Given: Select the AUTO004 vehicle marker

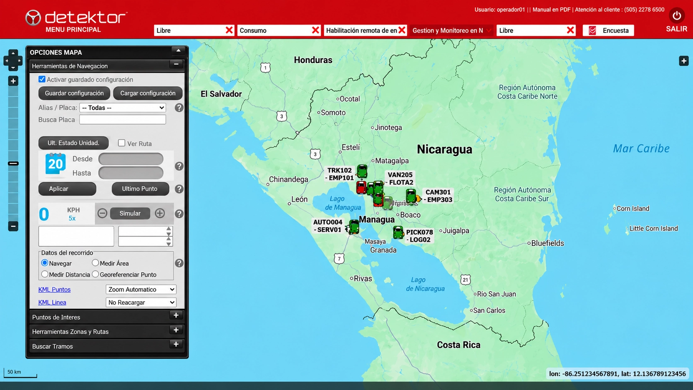Looking at the screenshot, I should pyautogui.click(x=354, y=227).
